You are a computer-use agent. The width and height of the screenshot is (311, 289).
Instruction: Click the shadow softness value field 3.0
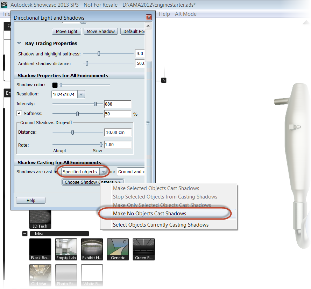(140, 54)
